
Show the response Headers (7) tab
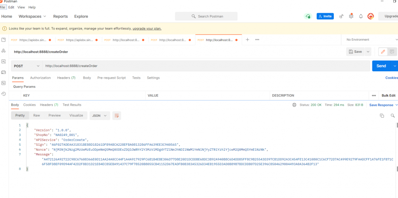tap(49, 105)
